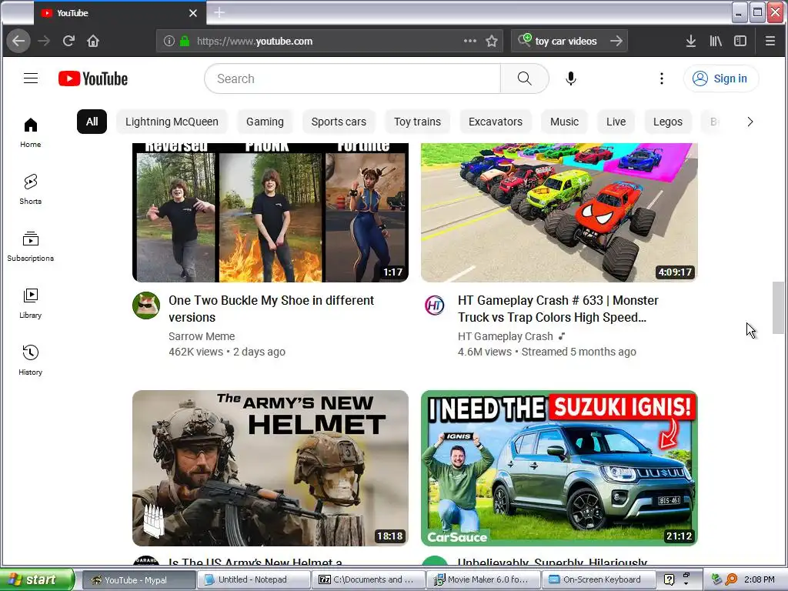Image resolution: width=788 pixels, height=591 pixels.
Task: Select the Lightning McQueen filter chip
Action: [x=172, y=122]
